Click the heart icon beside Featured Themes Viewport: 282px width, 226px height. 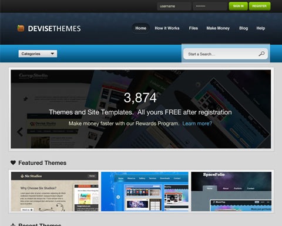[13, 162]
